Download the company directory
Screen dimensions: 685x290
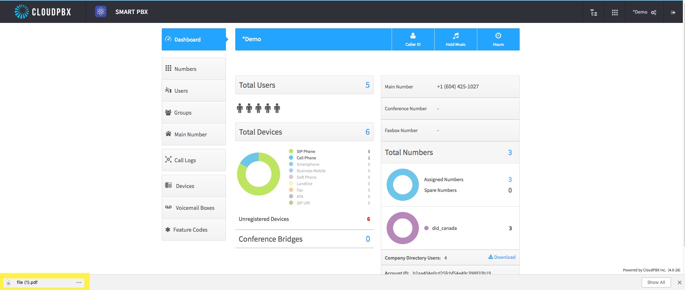click(x=502, y=257)
